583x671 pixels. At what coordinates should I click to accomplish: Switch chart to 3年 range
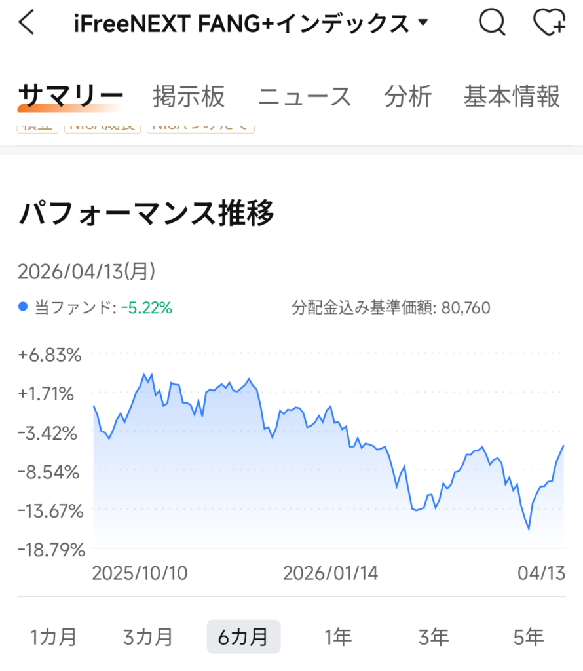point(433,636)
